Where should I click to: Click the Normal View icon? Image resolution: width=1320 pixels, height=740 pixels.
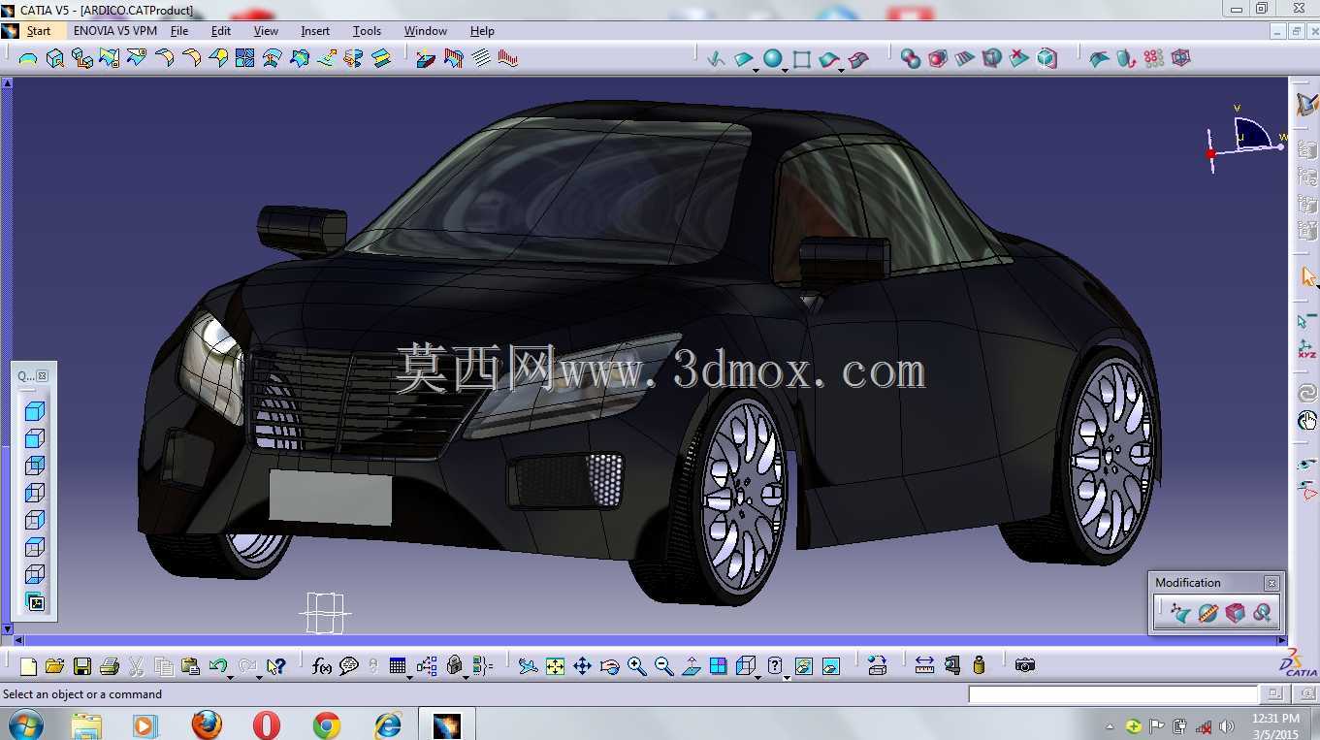tap(692, 666)
